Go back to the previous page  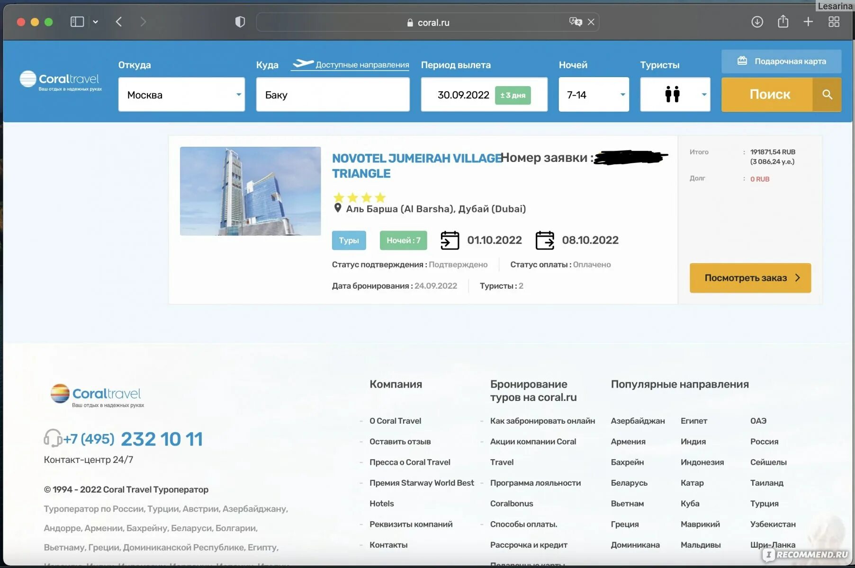click(119, 22)
